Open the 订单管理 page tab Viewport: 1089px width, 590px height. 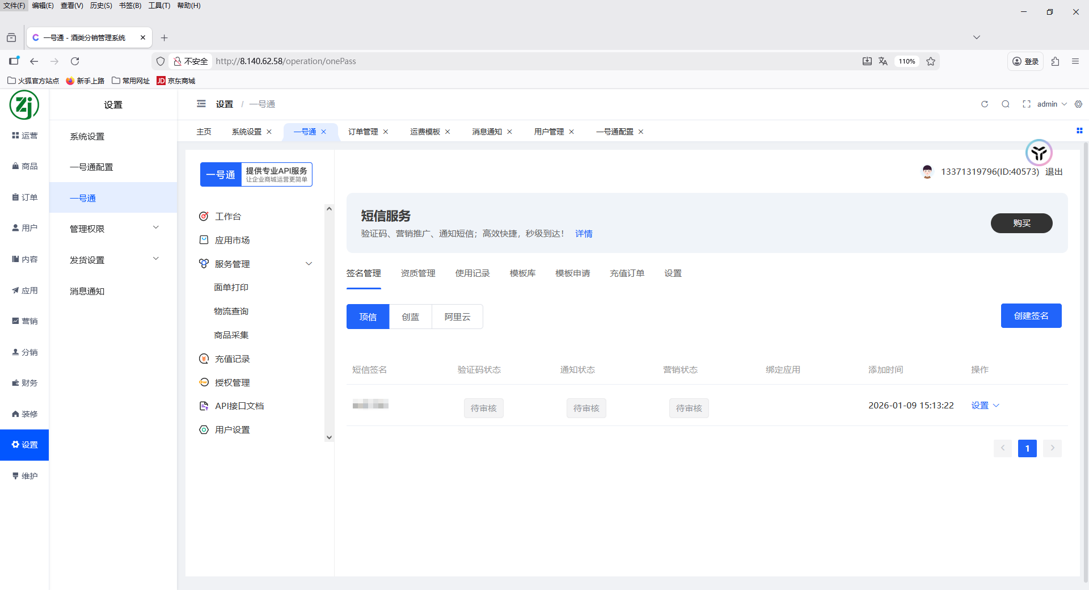pyautogui.click(x=363, y=132)
